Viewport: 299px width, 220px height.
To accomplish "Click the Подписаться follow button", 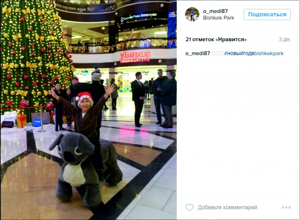I will (x=267, y=14).
